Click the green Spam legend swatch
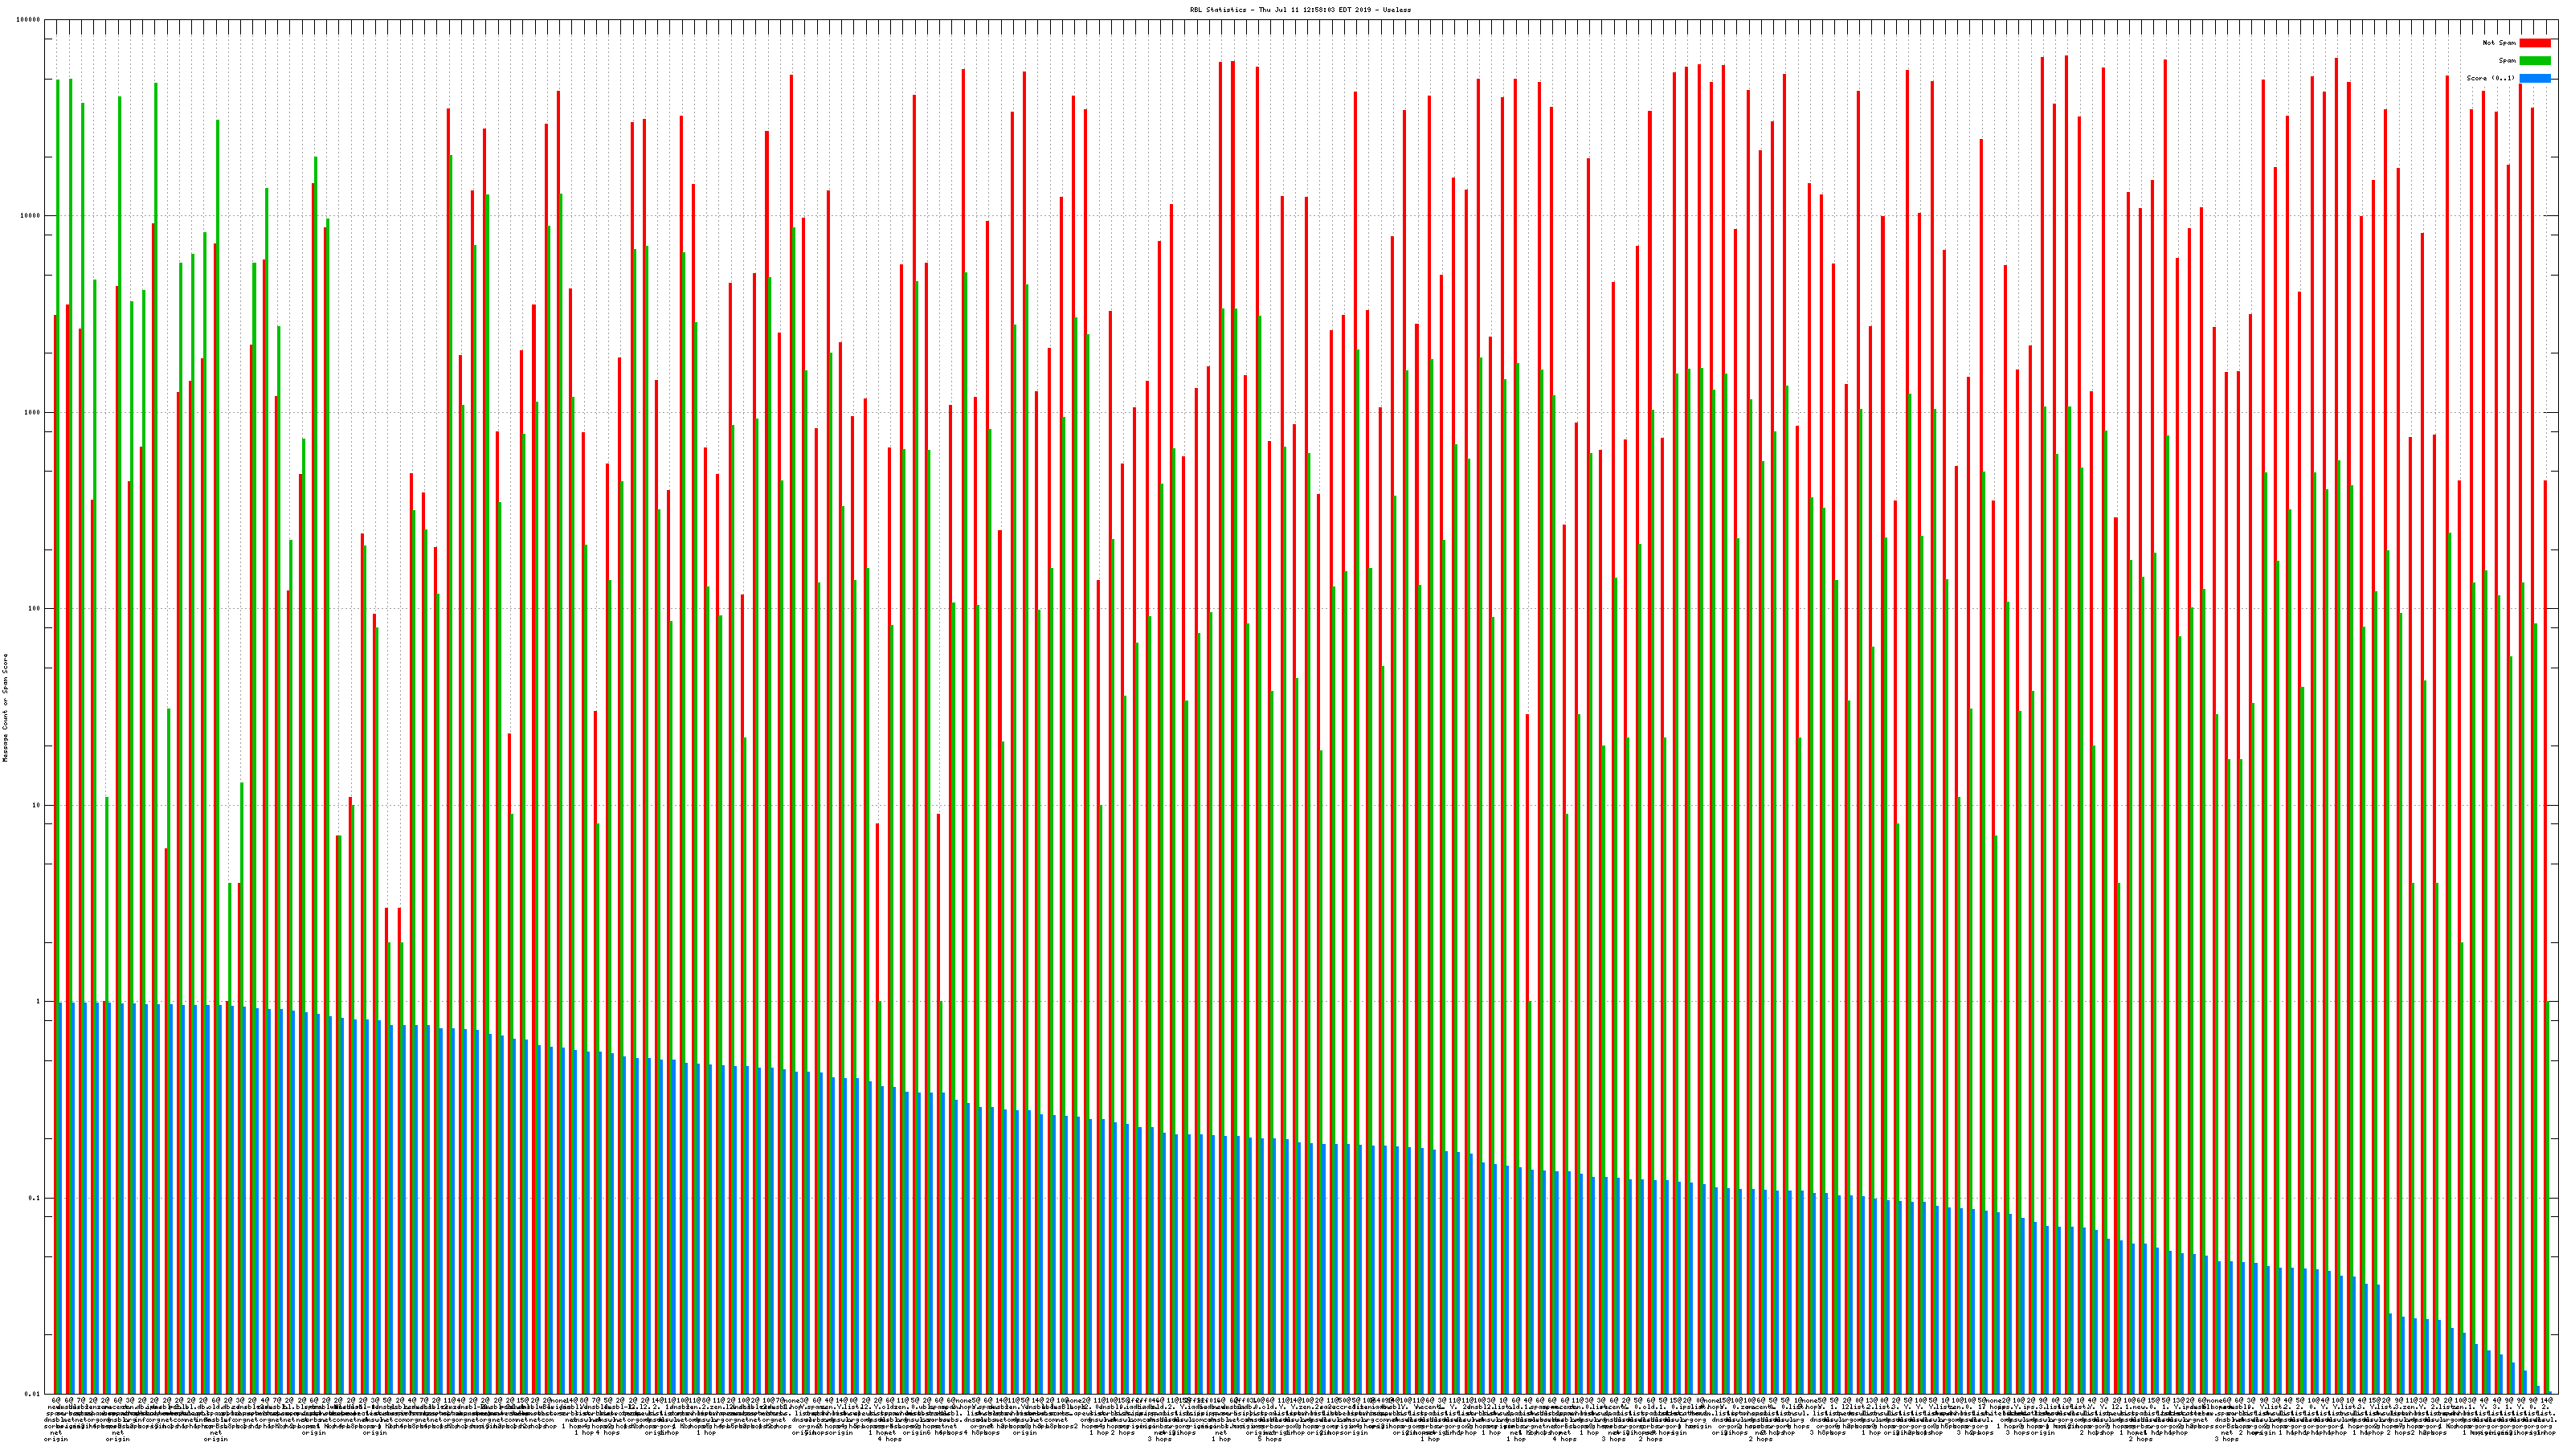This screenshot has width=2571, height=1446. 2535,61
